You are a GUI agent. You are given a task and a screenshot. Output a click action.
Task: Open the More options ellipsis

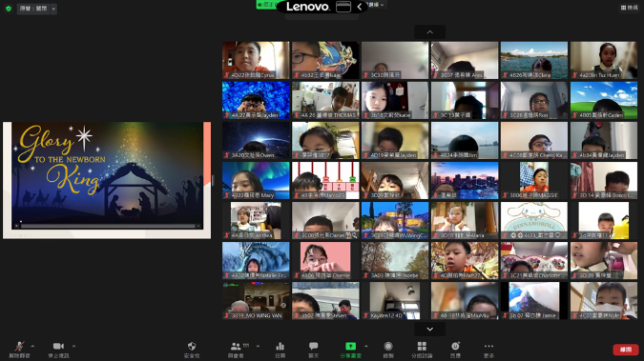[488, 350]
